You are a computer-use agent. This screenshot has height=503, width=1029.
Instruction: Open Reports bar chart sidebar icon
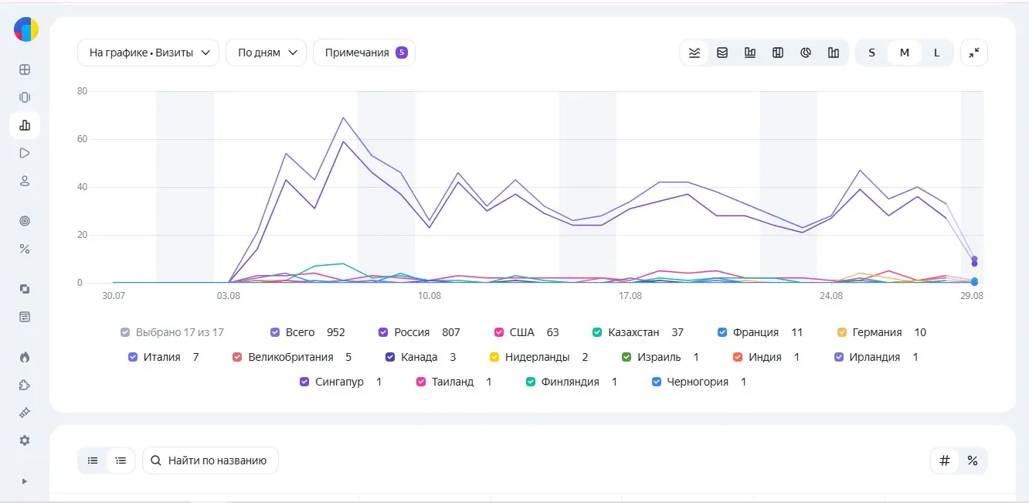(25, 125)
